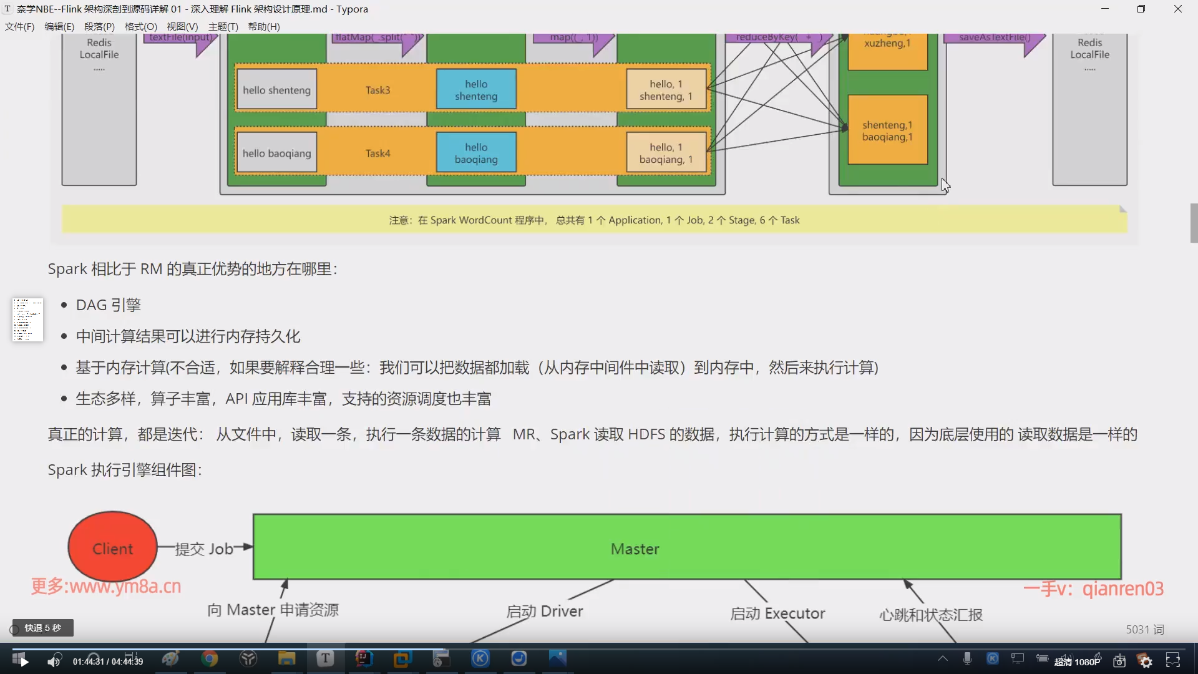1198x674 pixels.
Task: Open the paint palette taskbar icon
Action: pos(170,658)
